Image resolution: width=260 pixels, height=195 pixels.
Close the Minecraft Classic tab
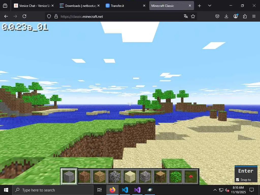tap(190, 6)
